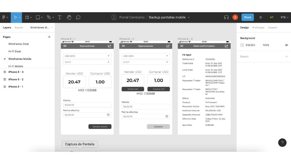Select the Pen tool
Viewport: 291px width, 164px height.
pos(49,17)
